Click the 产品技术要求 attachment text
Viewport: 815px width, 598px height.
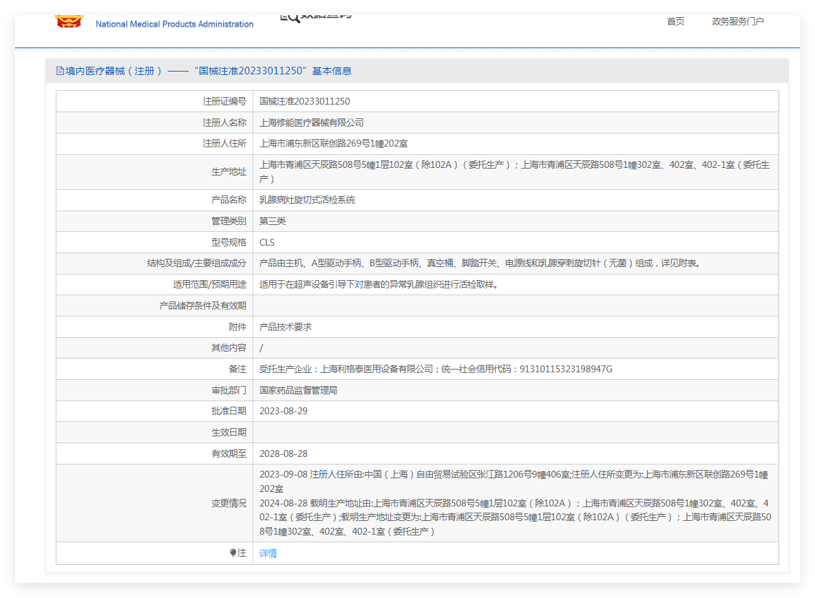pos(286,327)
